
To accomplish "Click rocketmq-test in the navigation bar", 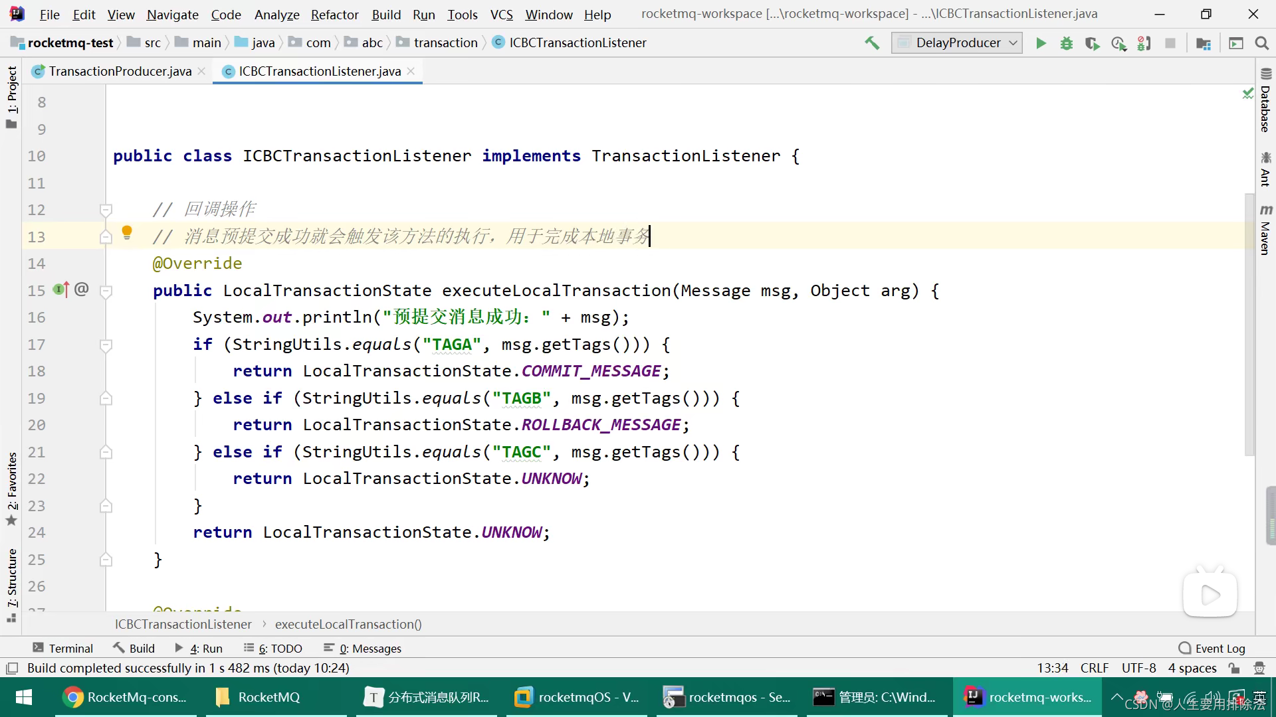I will click(x=62, y=42).
